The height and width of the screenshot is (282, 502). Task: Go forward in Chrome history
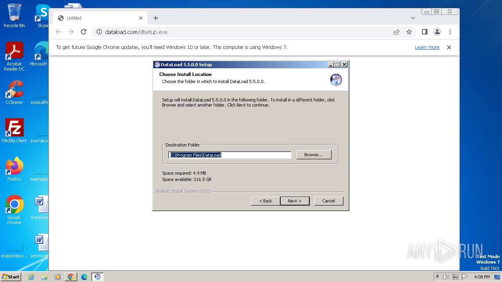click(71, 32)
